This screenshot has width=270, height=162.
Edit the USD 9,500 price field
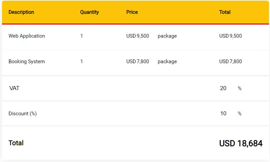tap(138, 36)
